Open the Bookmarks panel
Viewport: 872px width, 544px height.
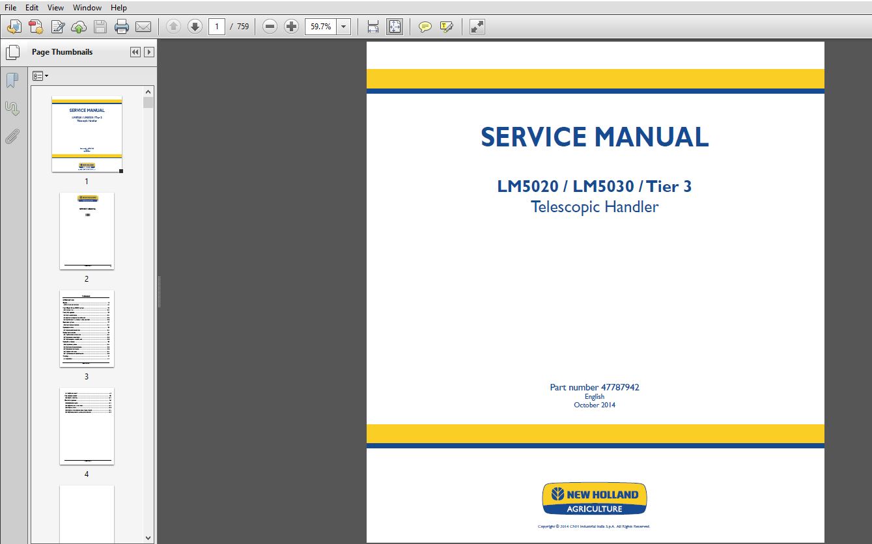click(x=12, y=80)
